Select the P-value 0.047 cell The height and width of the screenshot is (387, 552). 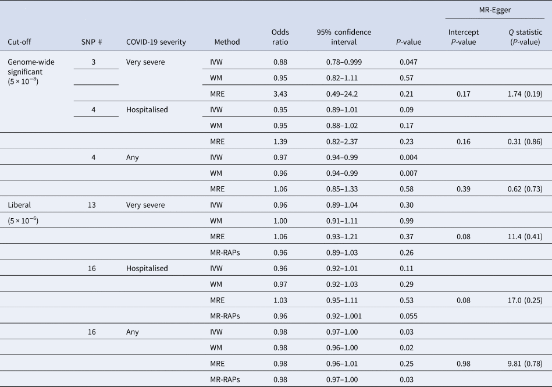[x=409, y=62]
